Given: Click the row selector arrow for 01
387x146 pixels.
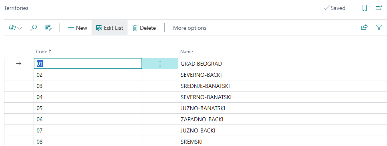Looking at the screenshot, I should click(19, 64).
